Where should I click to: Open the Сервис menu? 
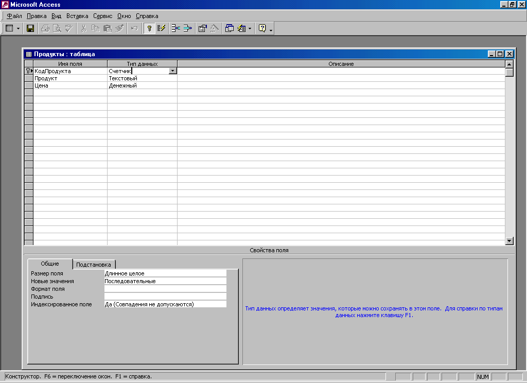tap(102, 16)
